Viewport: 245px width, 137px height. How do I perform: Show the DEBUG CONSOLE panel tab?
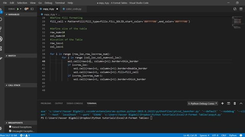(75, 104)
